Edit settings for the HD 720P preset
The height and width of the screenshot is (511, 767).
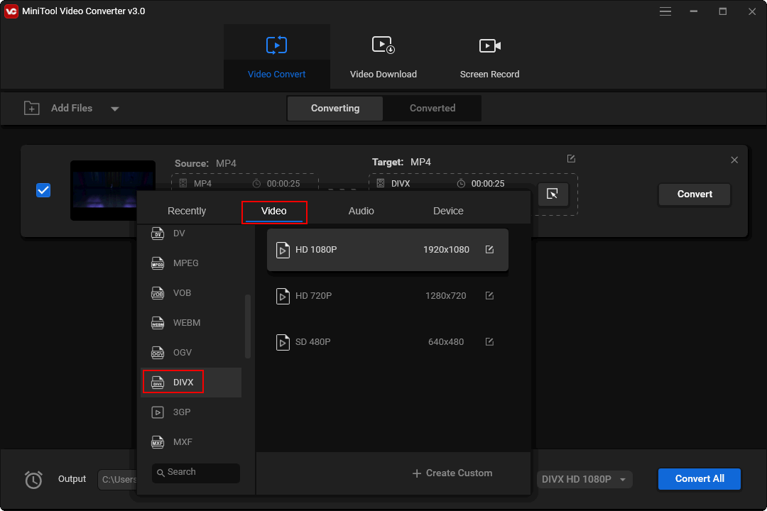coord(489,295)
